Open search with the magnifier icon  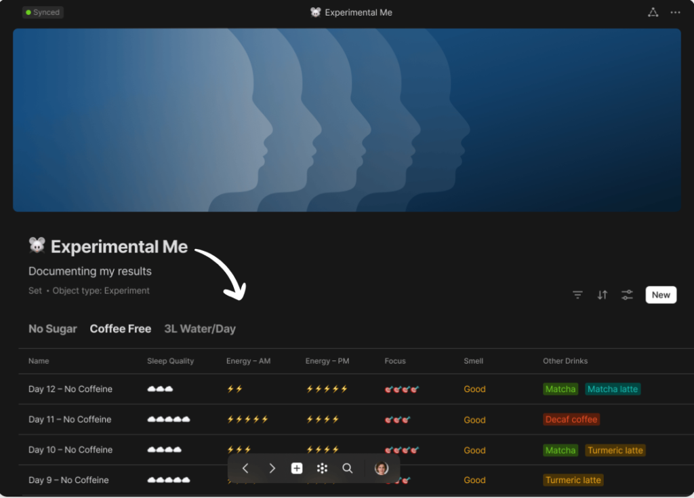pos(348,468)
